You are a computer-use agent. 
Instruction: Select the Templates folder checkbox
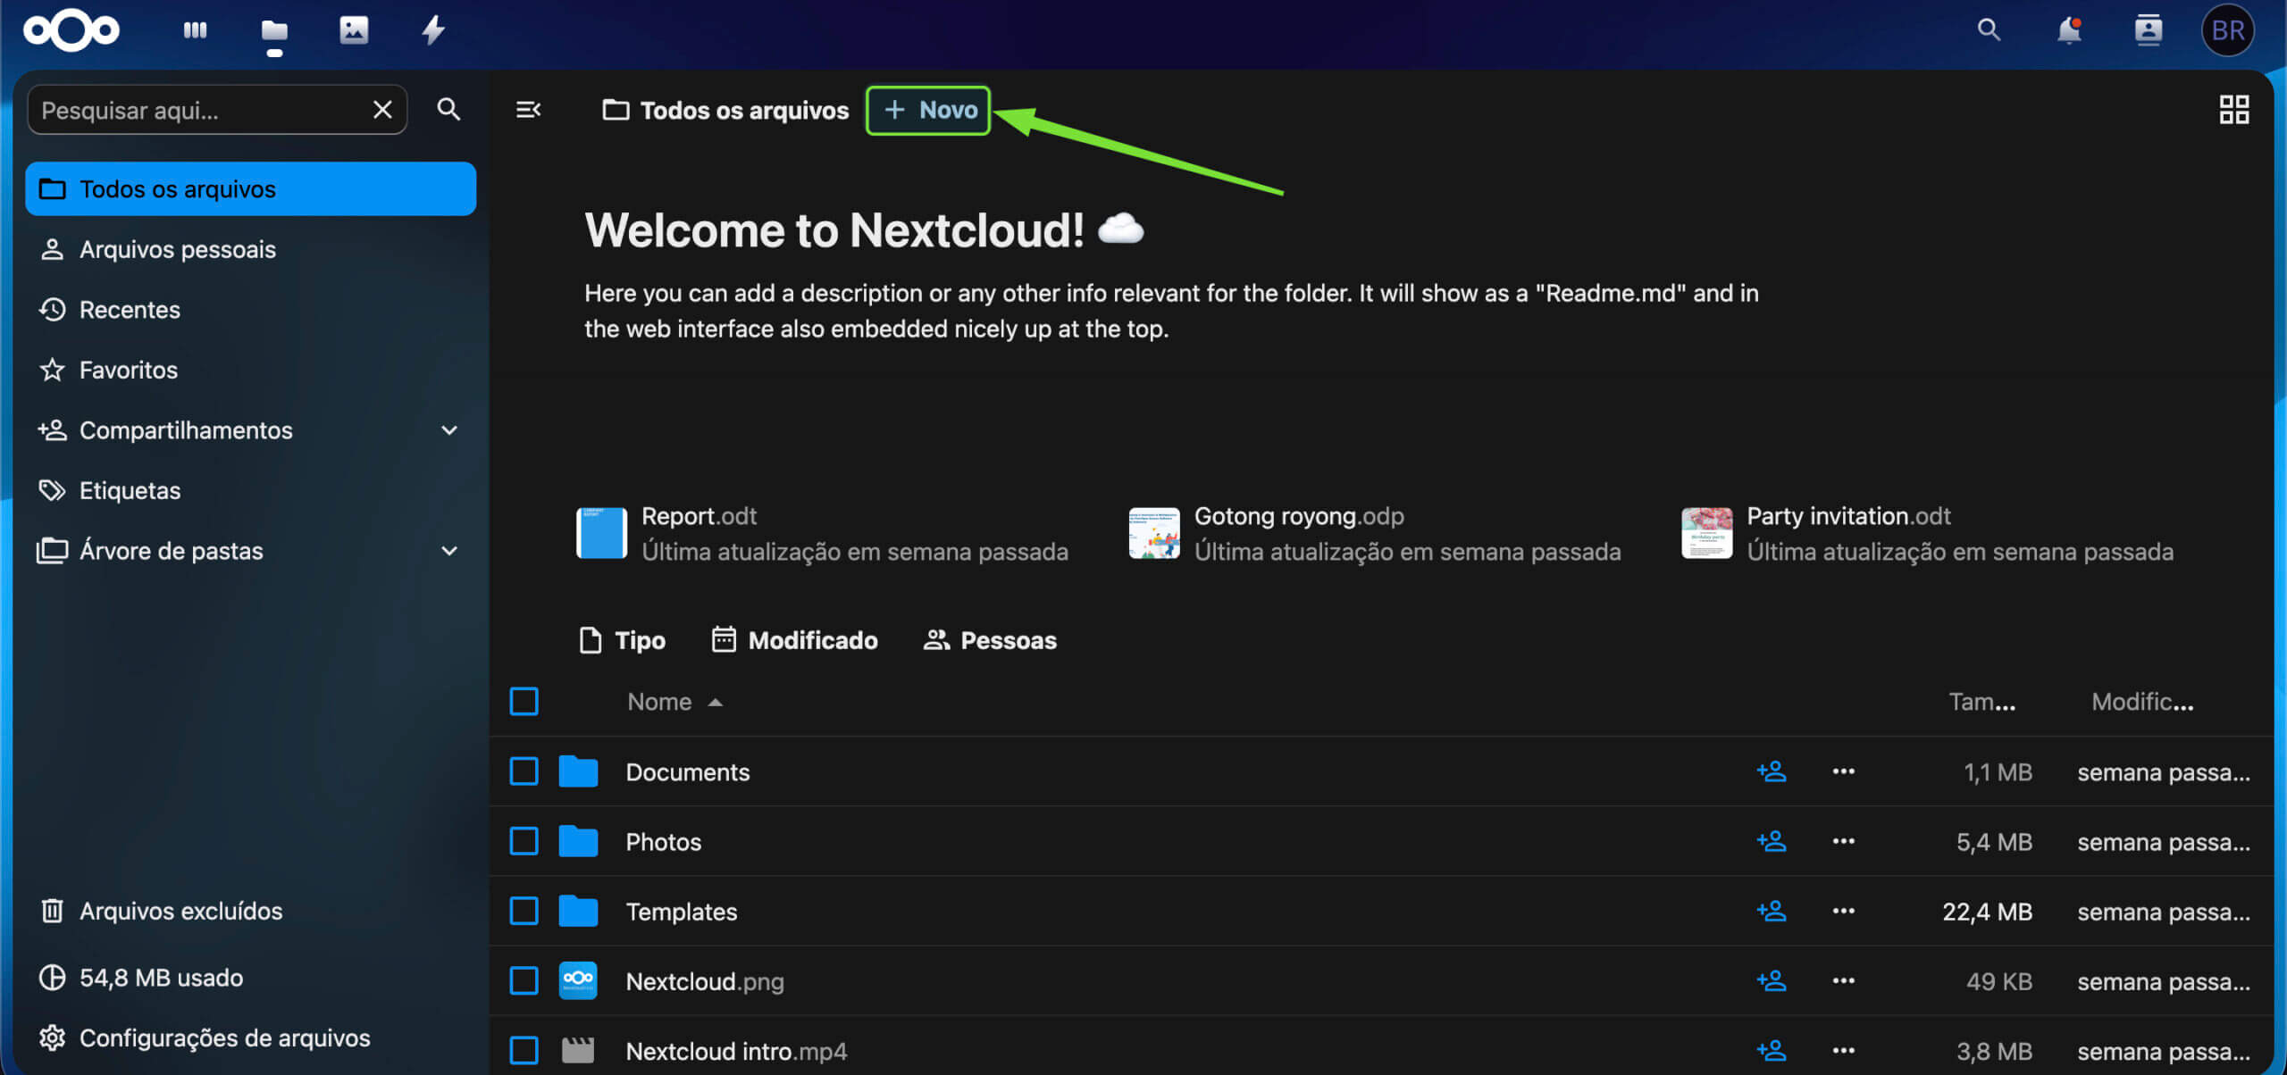524,911
